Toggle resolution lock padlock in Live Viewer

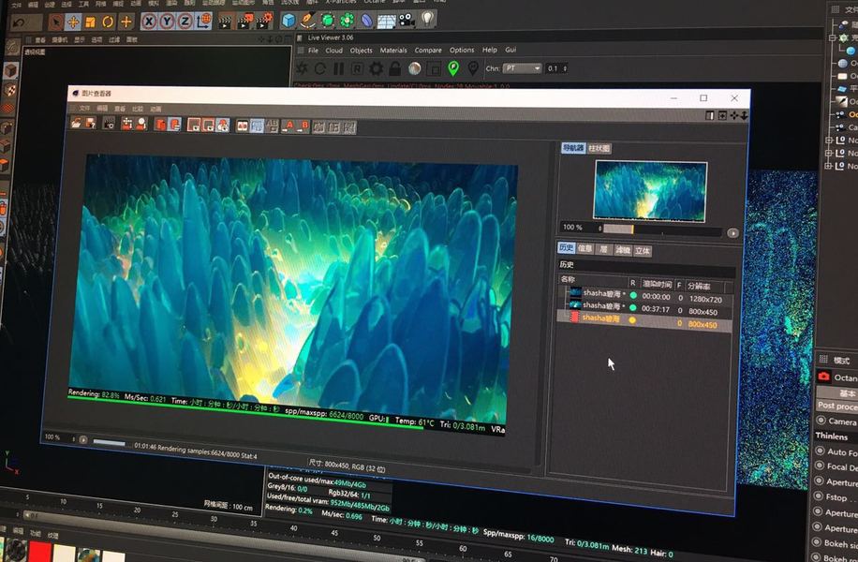click(395, 68)
